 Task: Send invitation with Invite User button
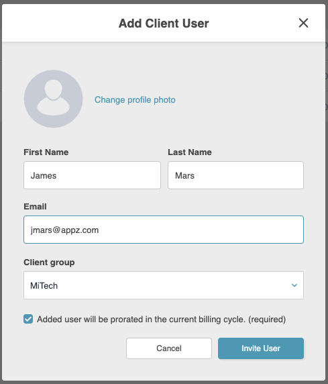click(261, 348)
